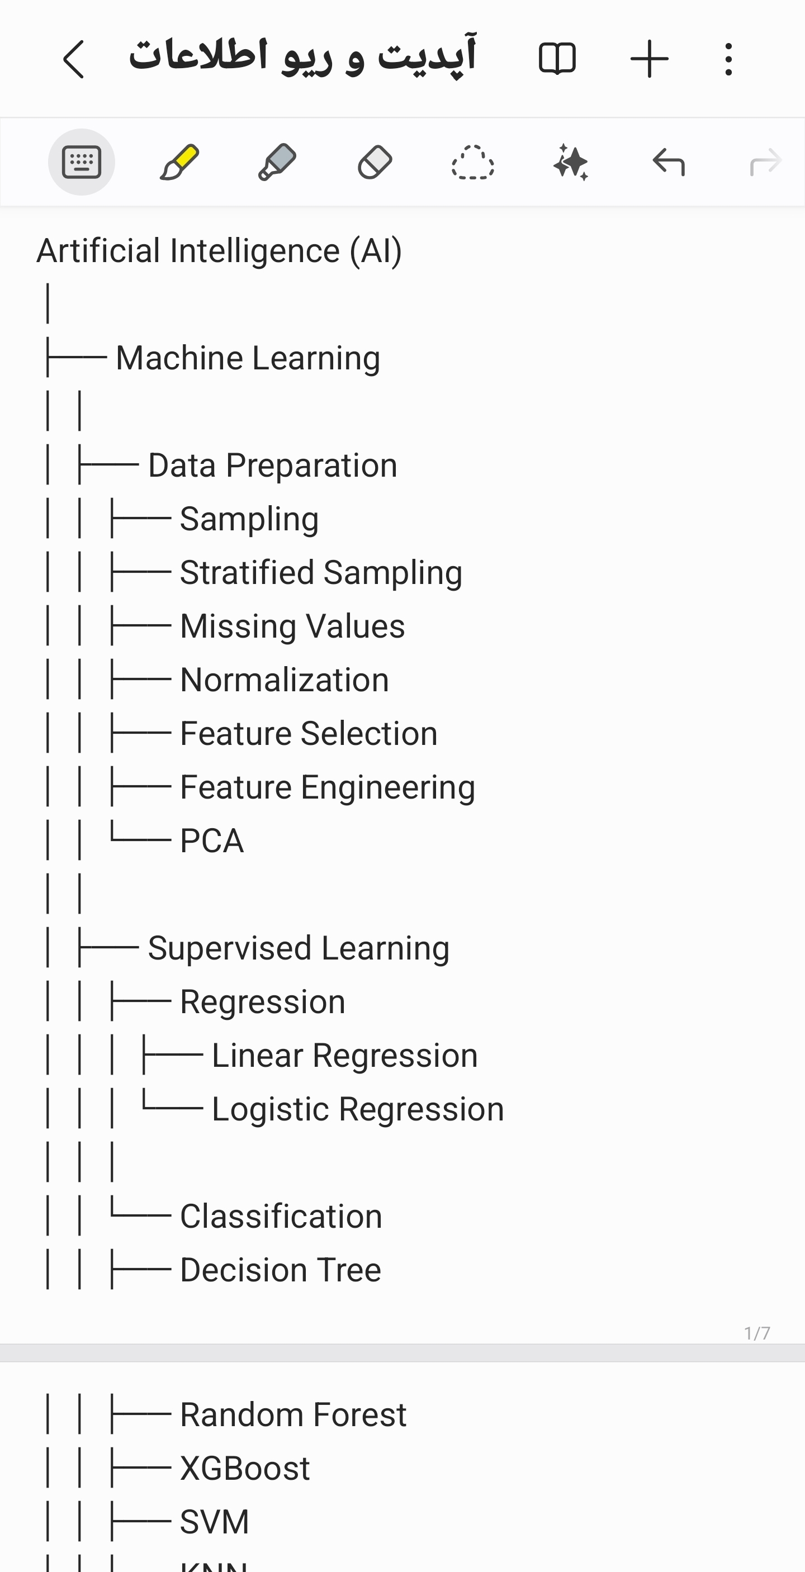Select the yellow pen tool
The height and width of the screenshot is (1572, 805).
179,162
